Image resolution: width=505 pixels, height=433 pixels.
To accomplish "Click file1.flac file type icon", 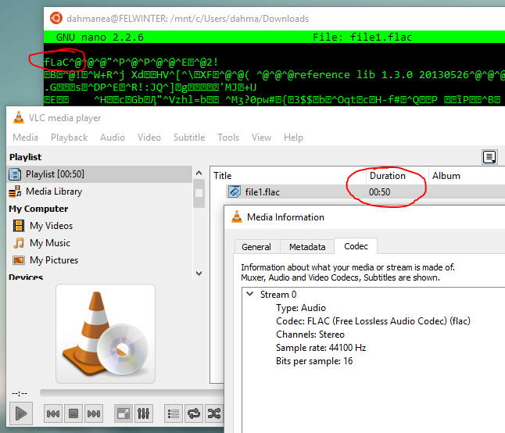I will (x=235, y=191).
